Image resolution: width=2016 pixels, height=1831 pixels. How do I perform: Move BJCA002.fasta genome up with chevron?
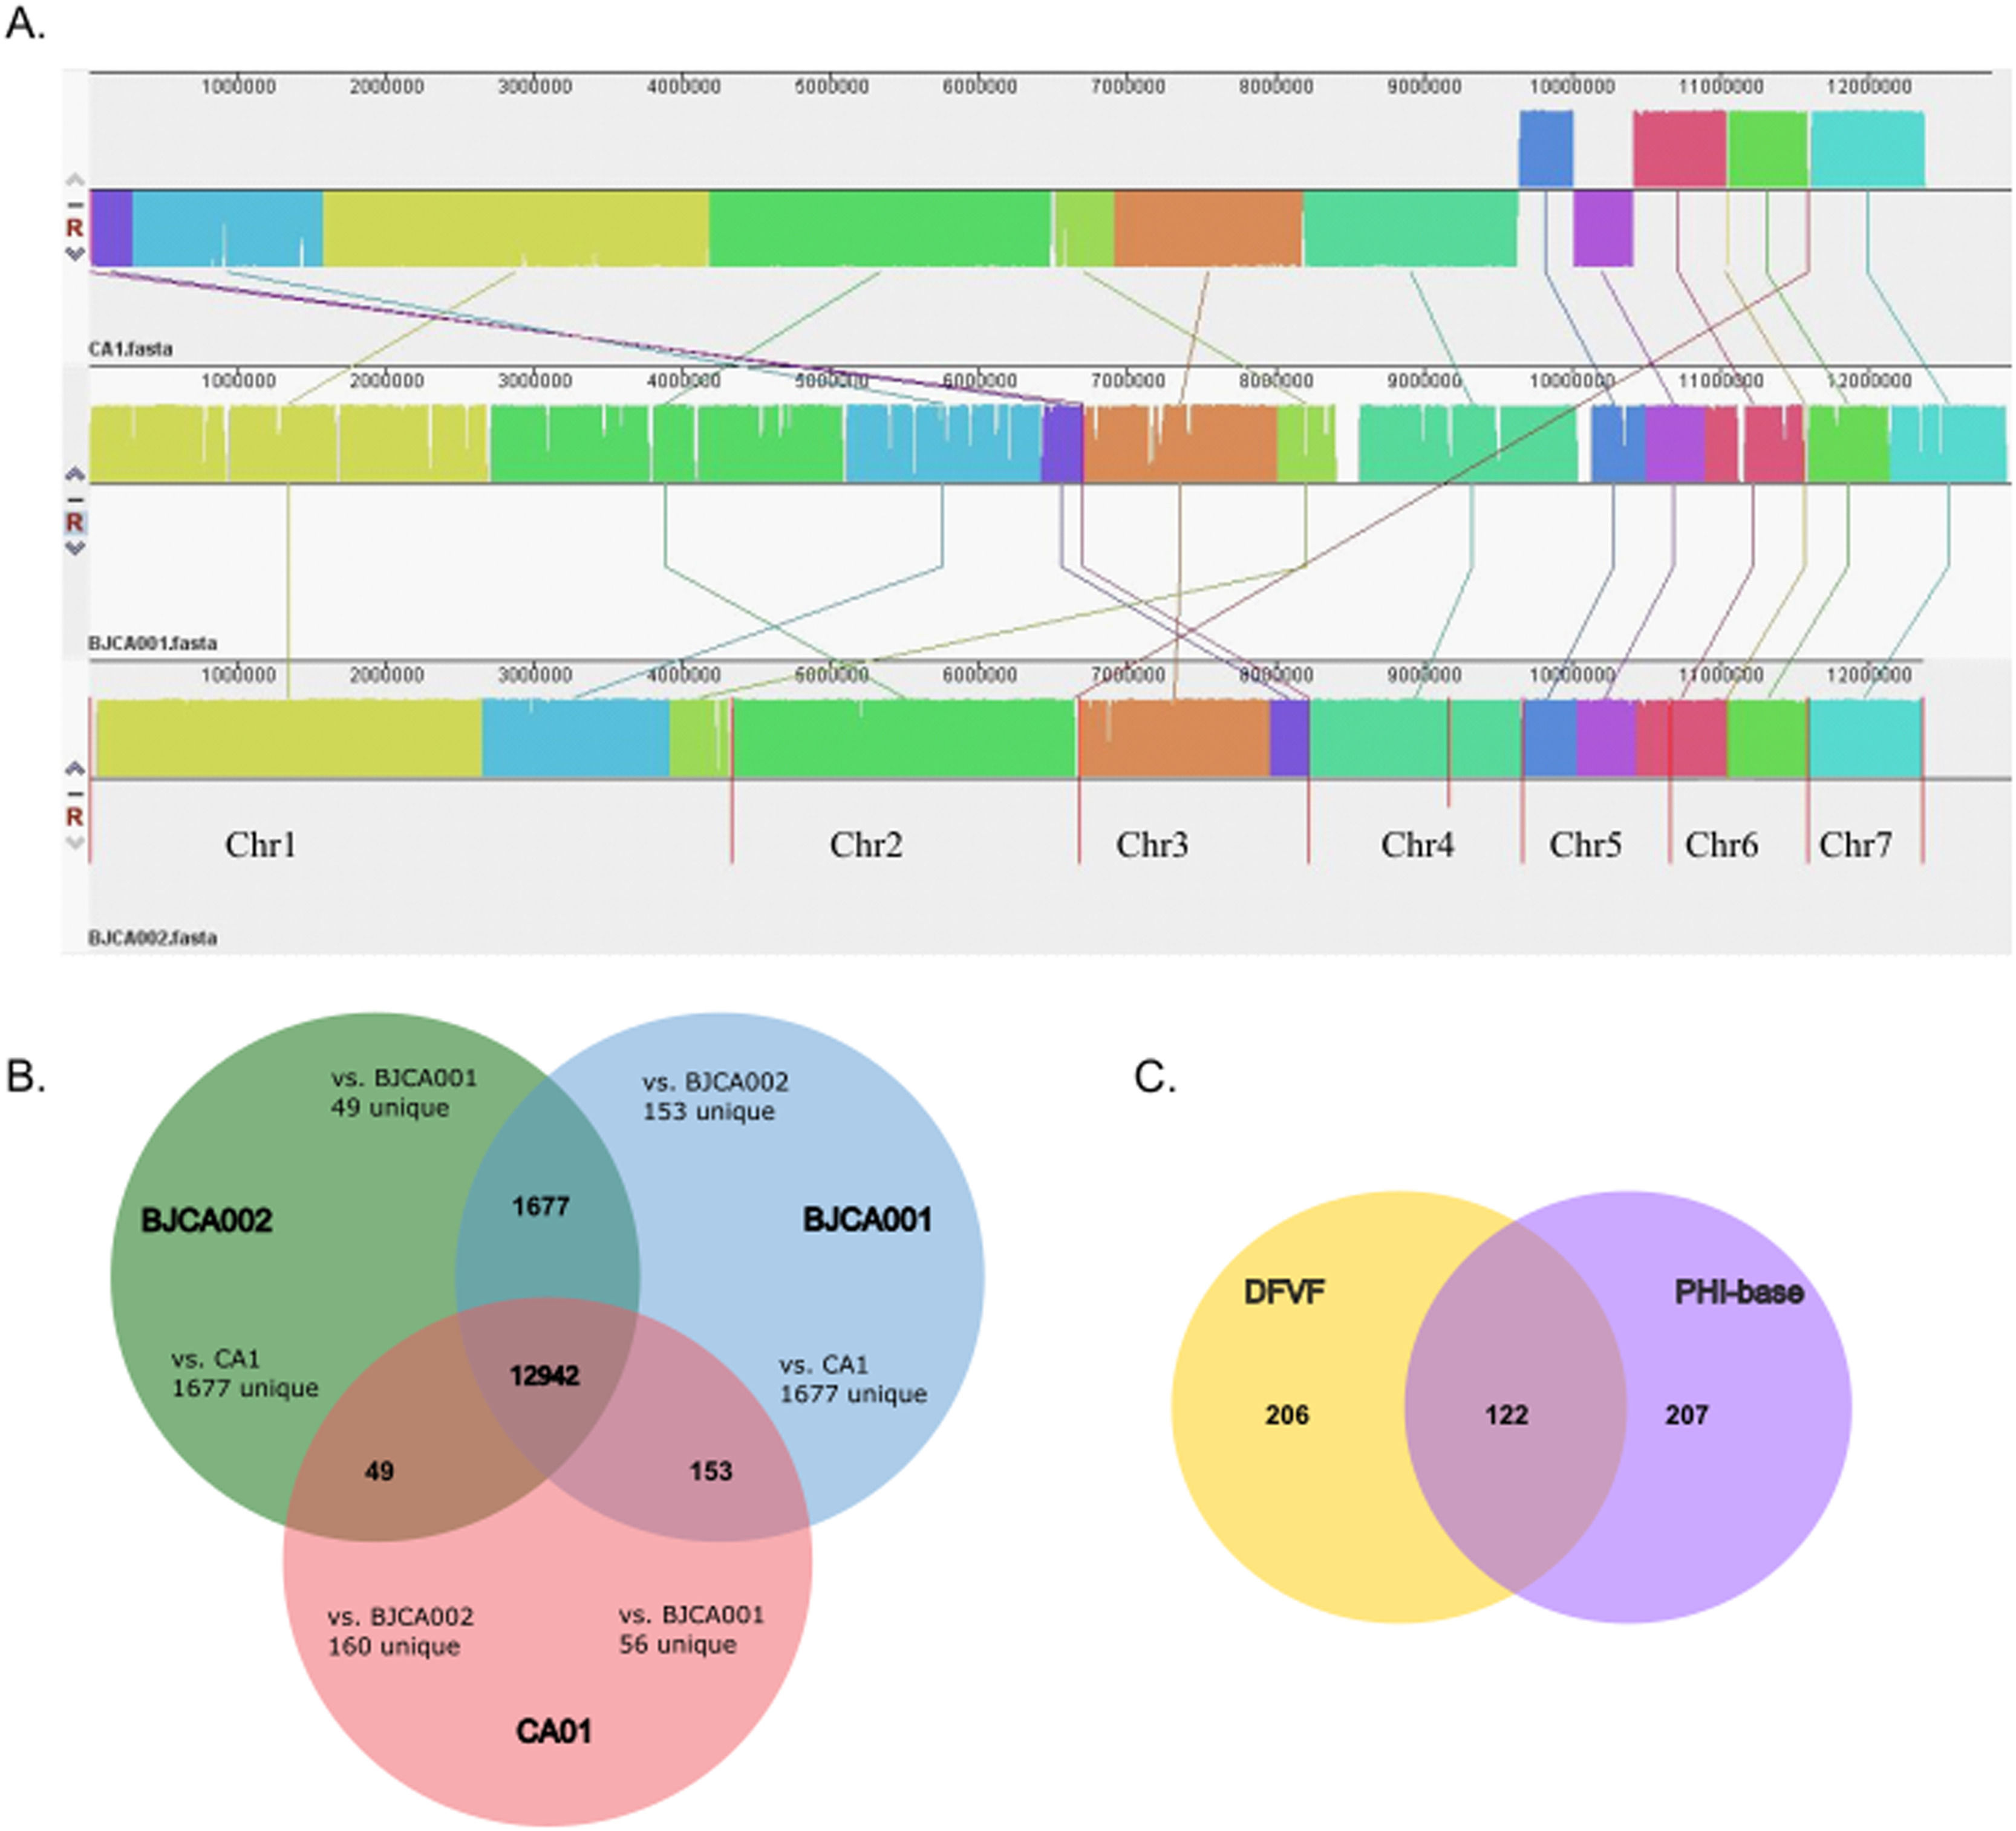coord(75,769)
